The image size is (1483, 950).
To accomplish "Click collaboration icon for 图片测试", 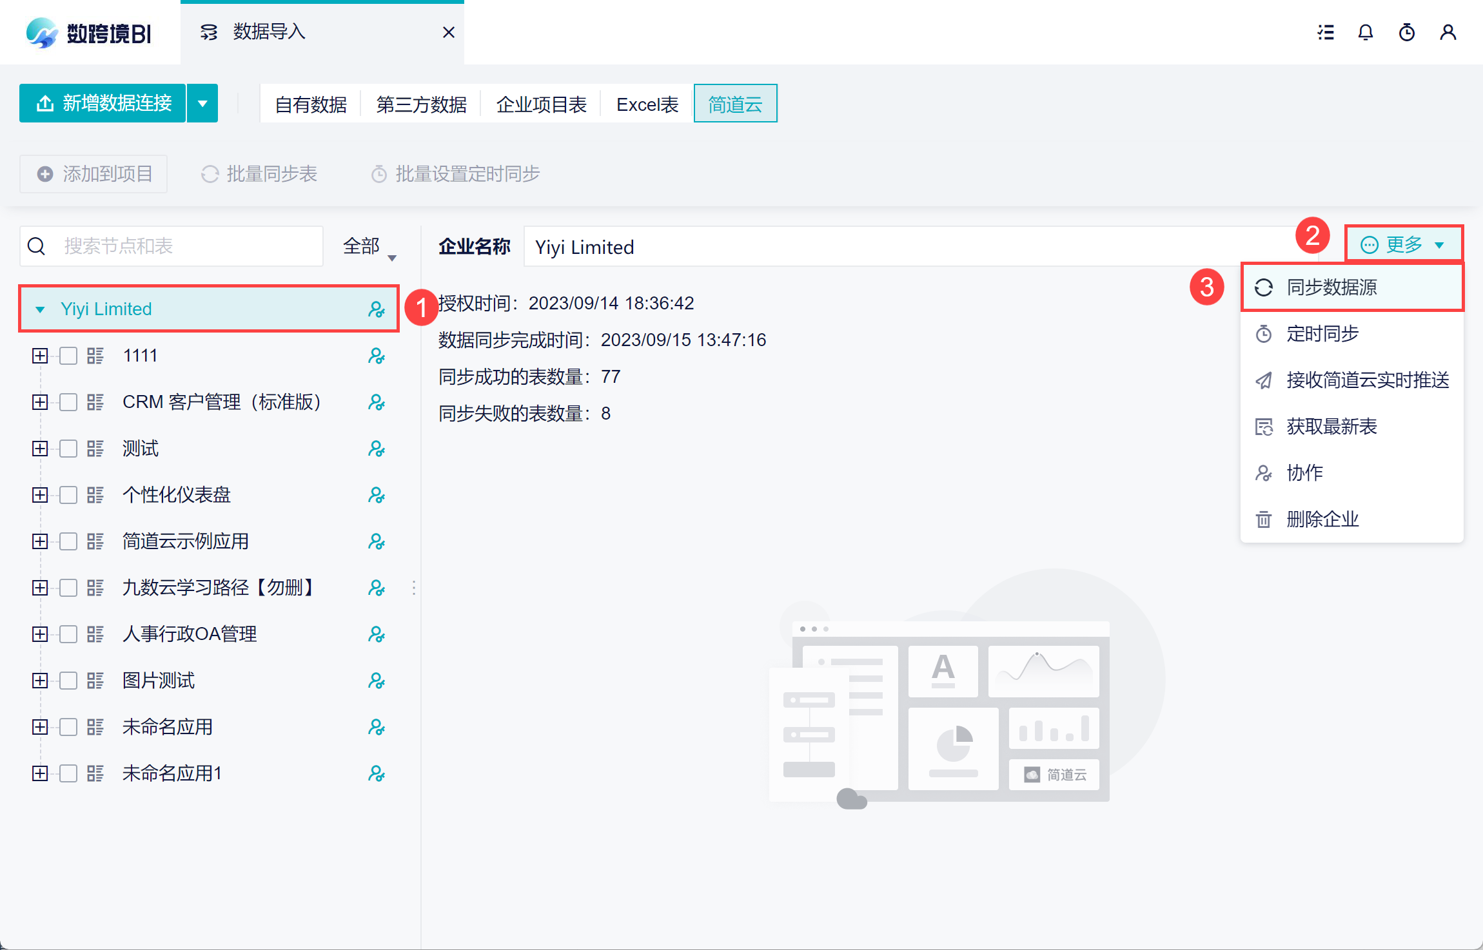I will (x=376, y=681).
